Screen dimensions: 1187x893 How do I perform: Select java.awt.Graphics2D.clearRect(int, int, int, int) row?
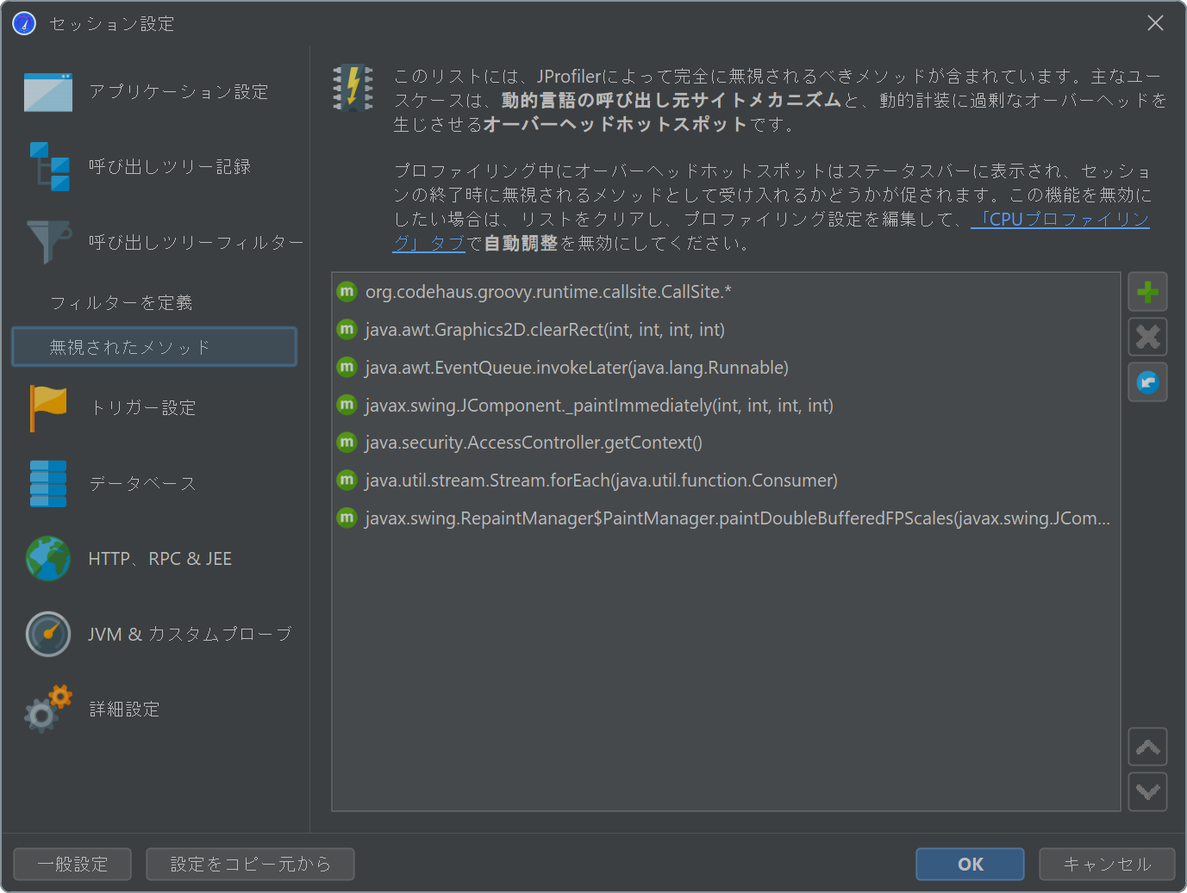(726, 329)
